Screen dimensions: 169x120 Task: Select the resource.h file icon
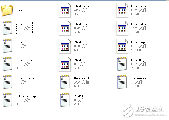point(122,82)
